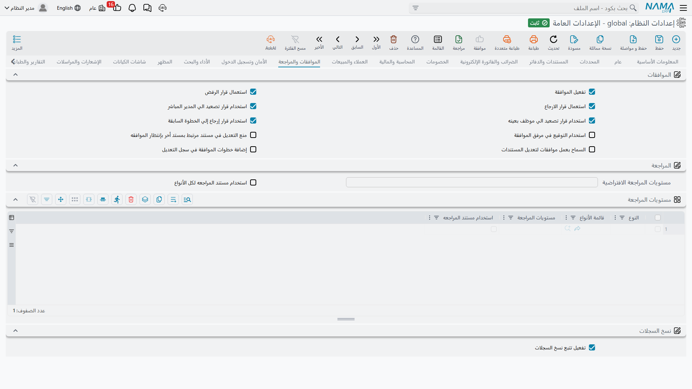Collapse the المراجعة section

point(15,165)
